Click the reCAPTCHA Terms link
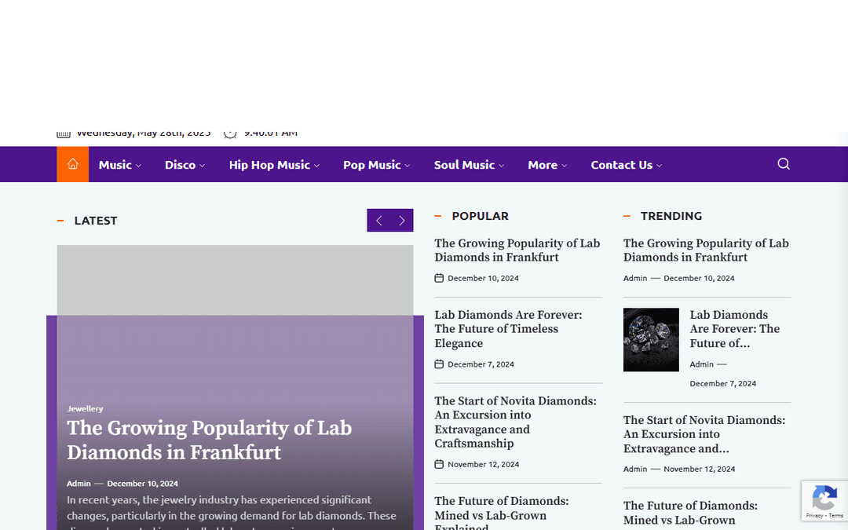Image resolution: width=848 pixels, height=530 pixels. 835,515
